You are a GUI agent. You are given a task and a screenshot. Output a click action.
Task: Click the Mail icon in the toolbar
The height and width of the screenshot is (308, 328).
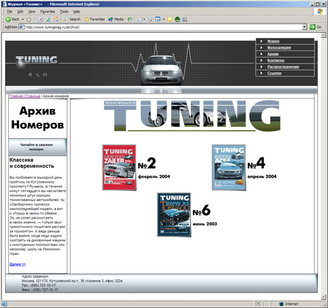[x=140, y=19]
